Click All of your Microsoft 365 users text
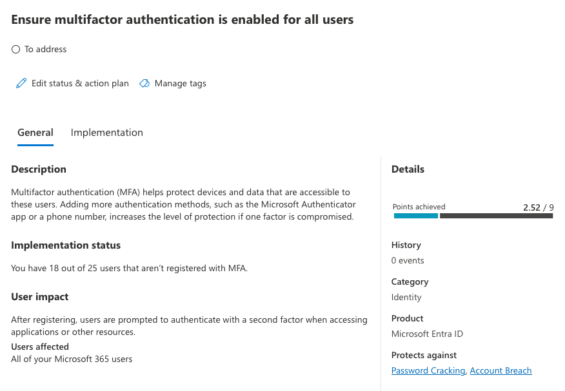Viewport: 565px width, 391px height. 72,359
